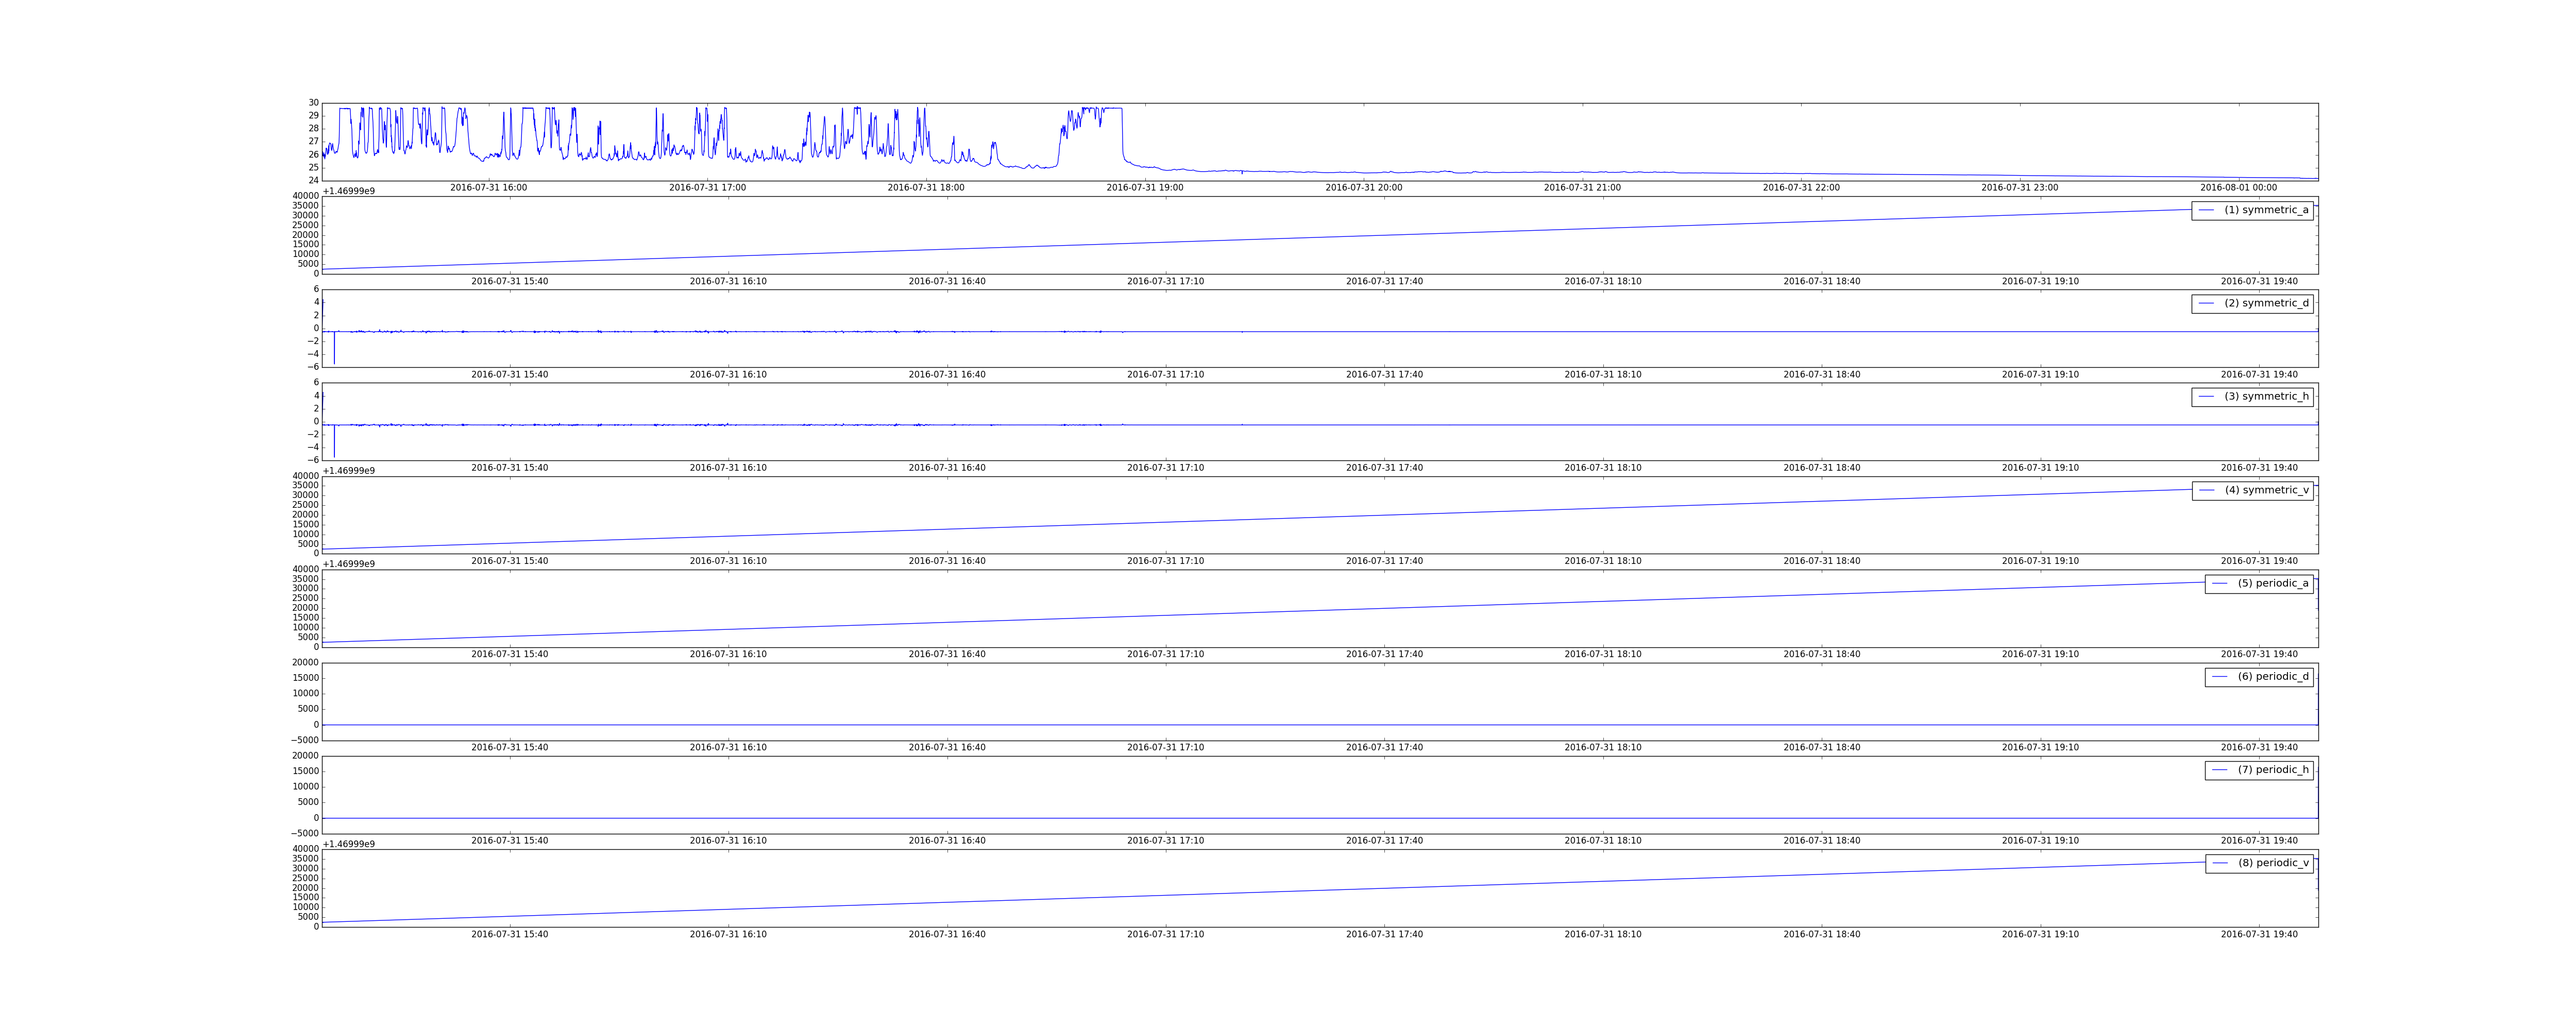The width and height of the screenshot is (2576, 1030).
Task: Click the "2016-07-31 22:00" axis label
Action: (x=1801, y=188)
